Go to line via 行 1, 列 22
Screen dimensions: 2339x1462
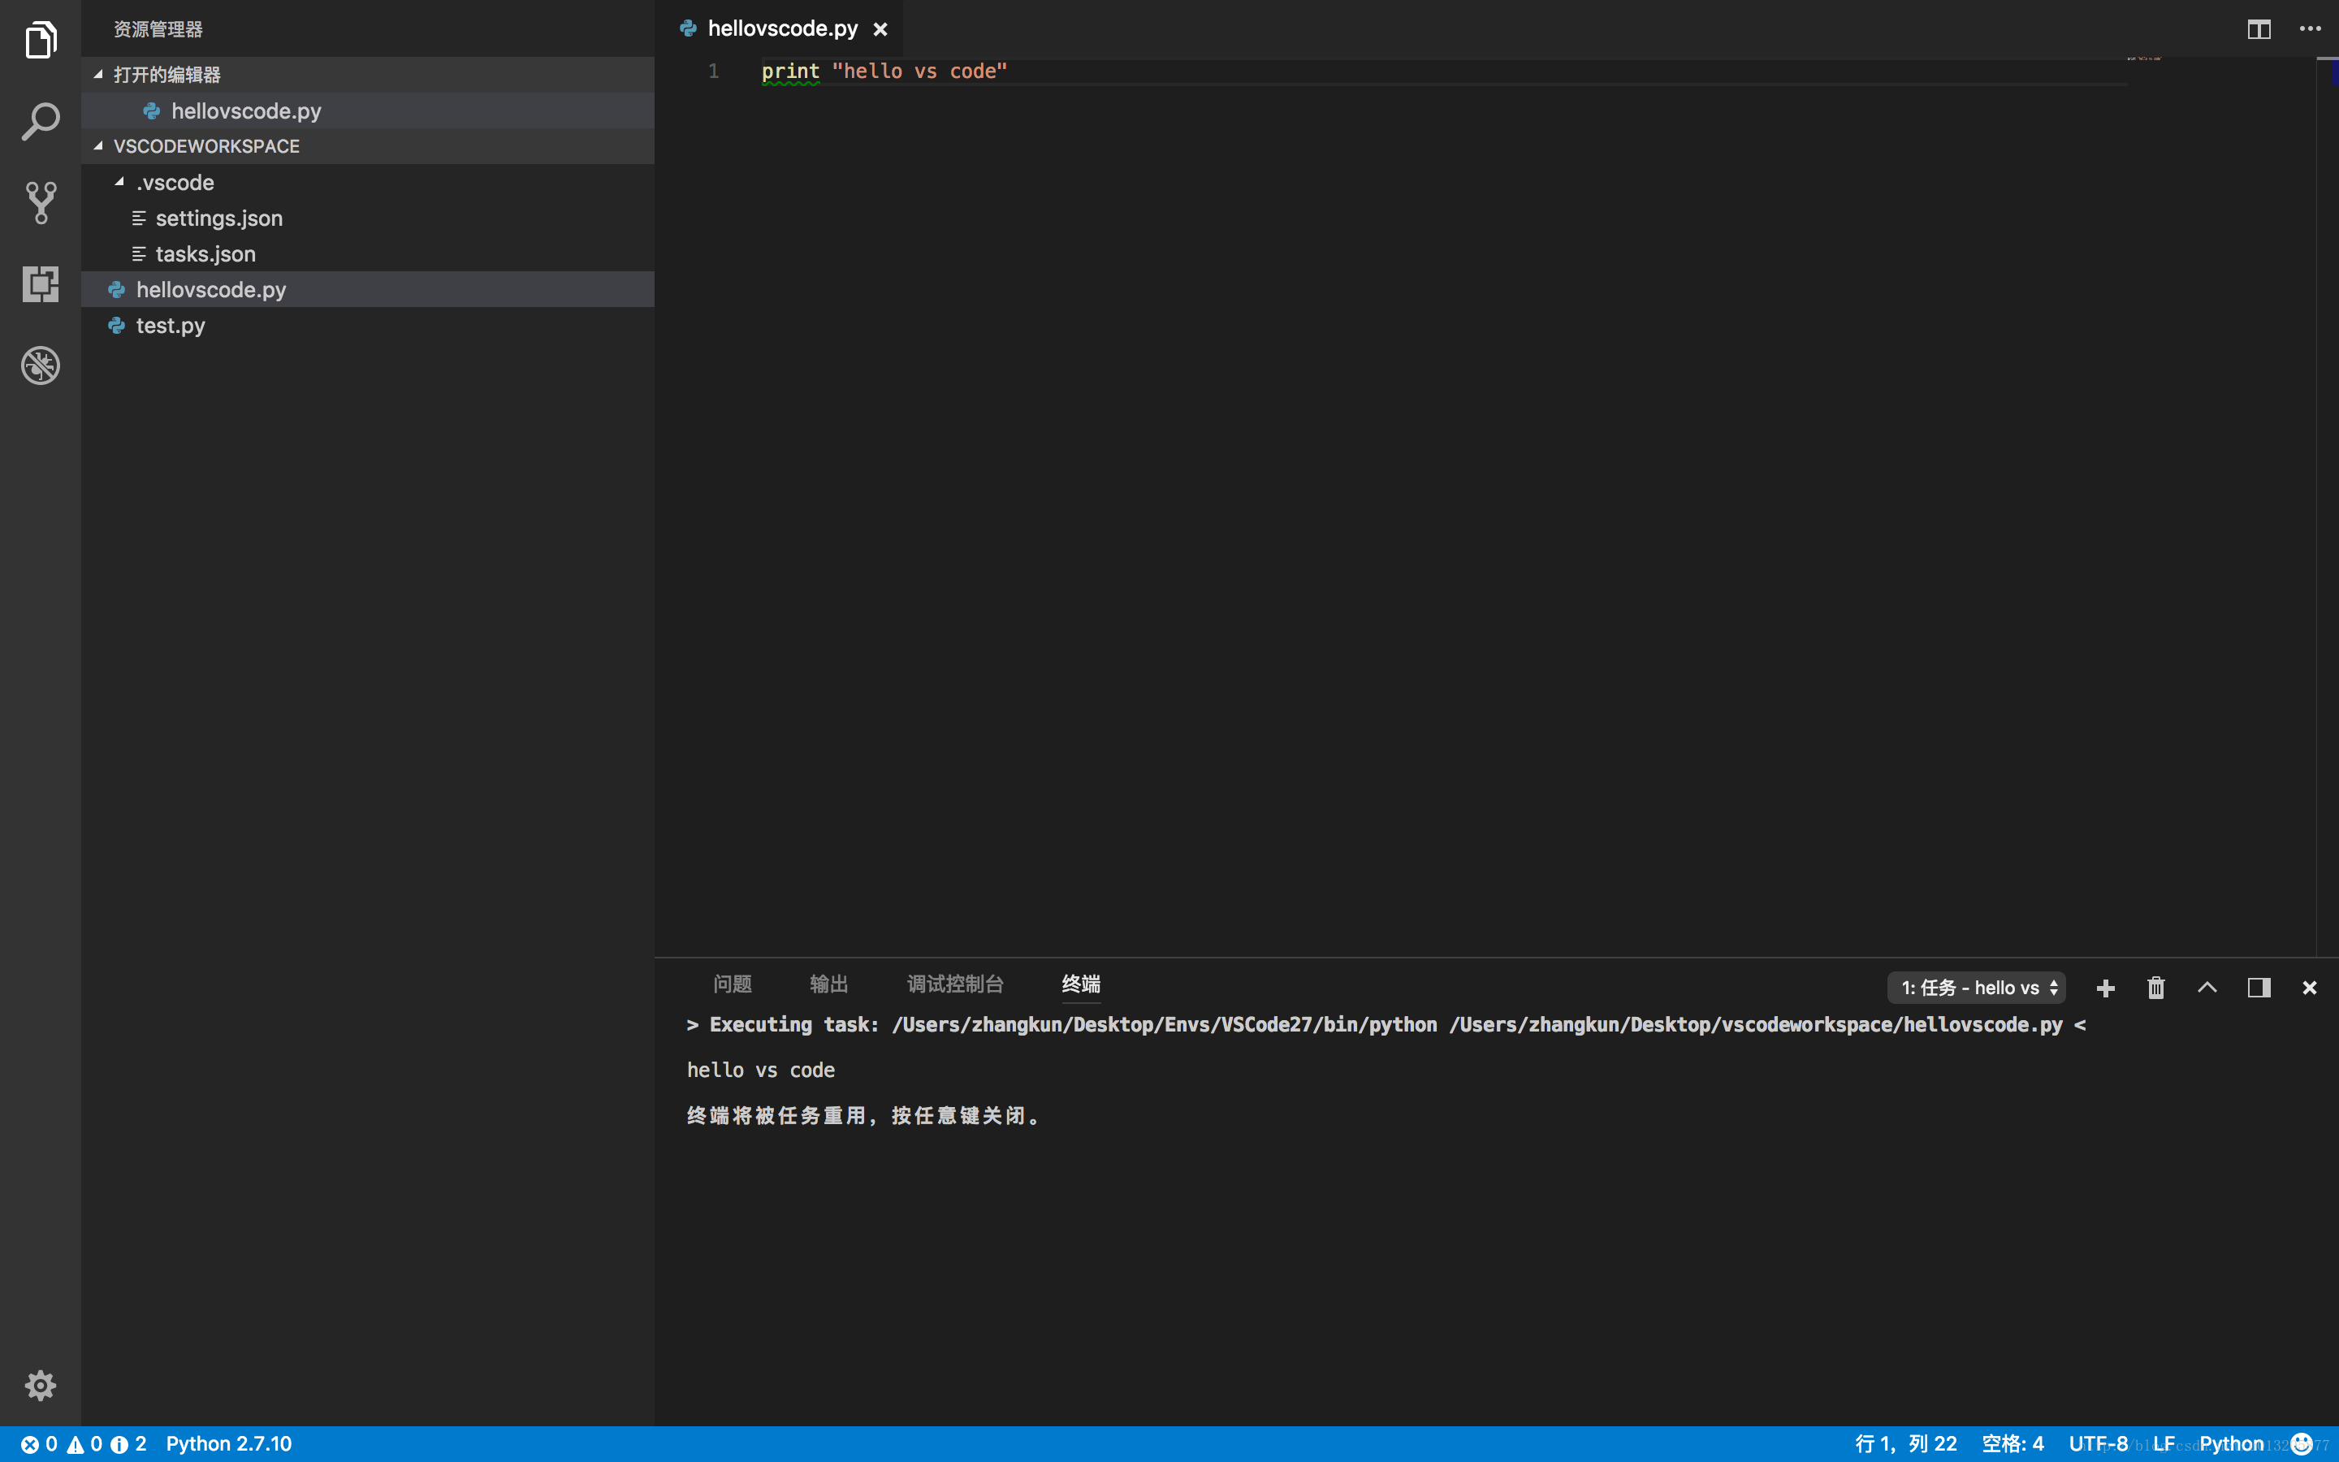pyautogui.click(x=1906, y=1443)
